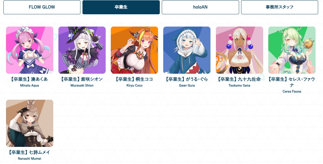Image resolution: width=323 pixels, height=164 pixels.
Task: Open the 【卒業生】セレス・ファウナ name link
Action: pos(292,82)
